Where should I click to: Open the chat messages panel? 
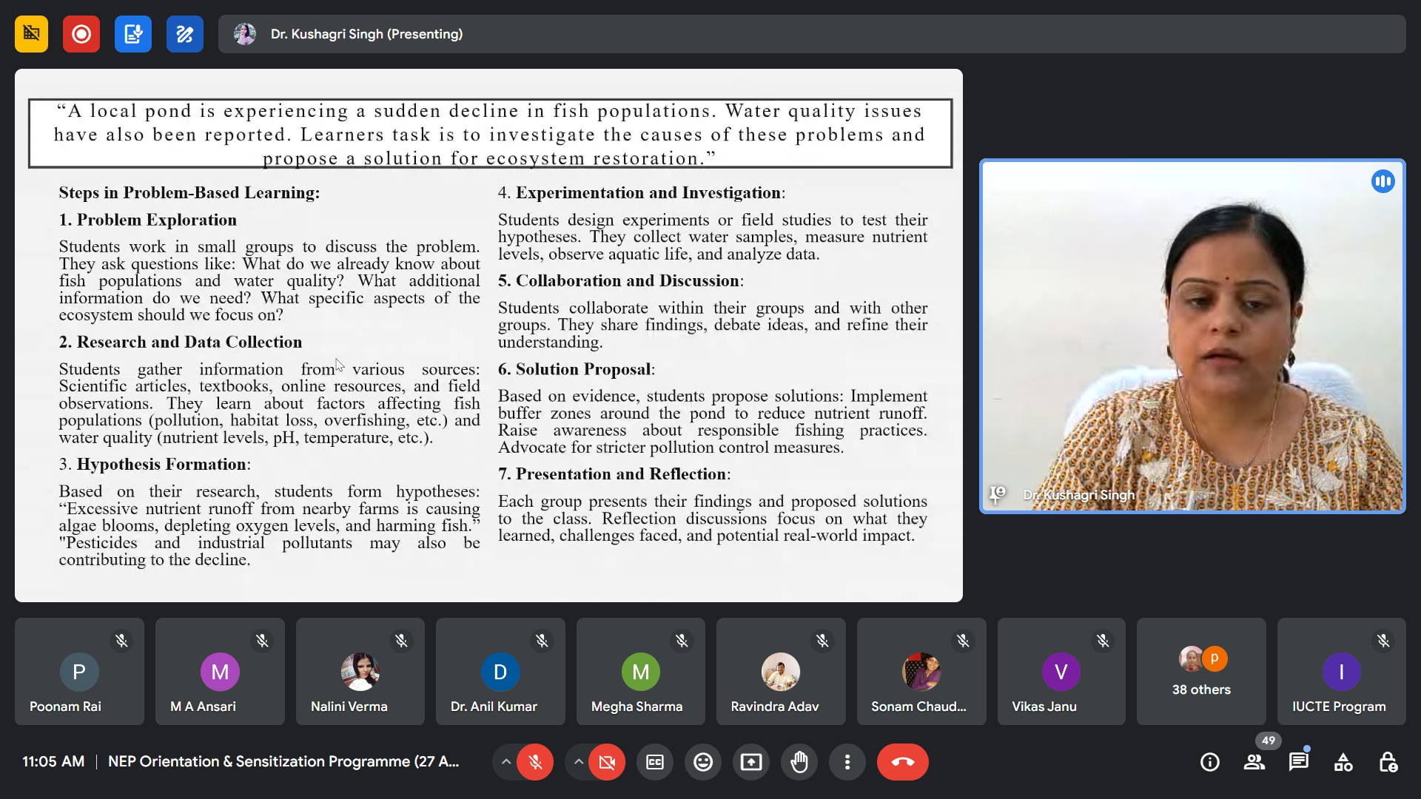tap(1298, 762)
